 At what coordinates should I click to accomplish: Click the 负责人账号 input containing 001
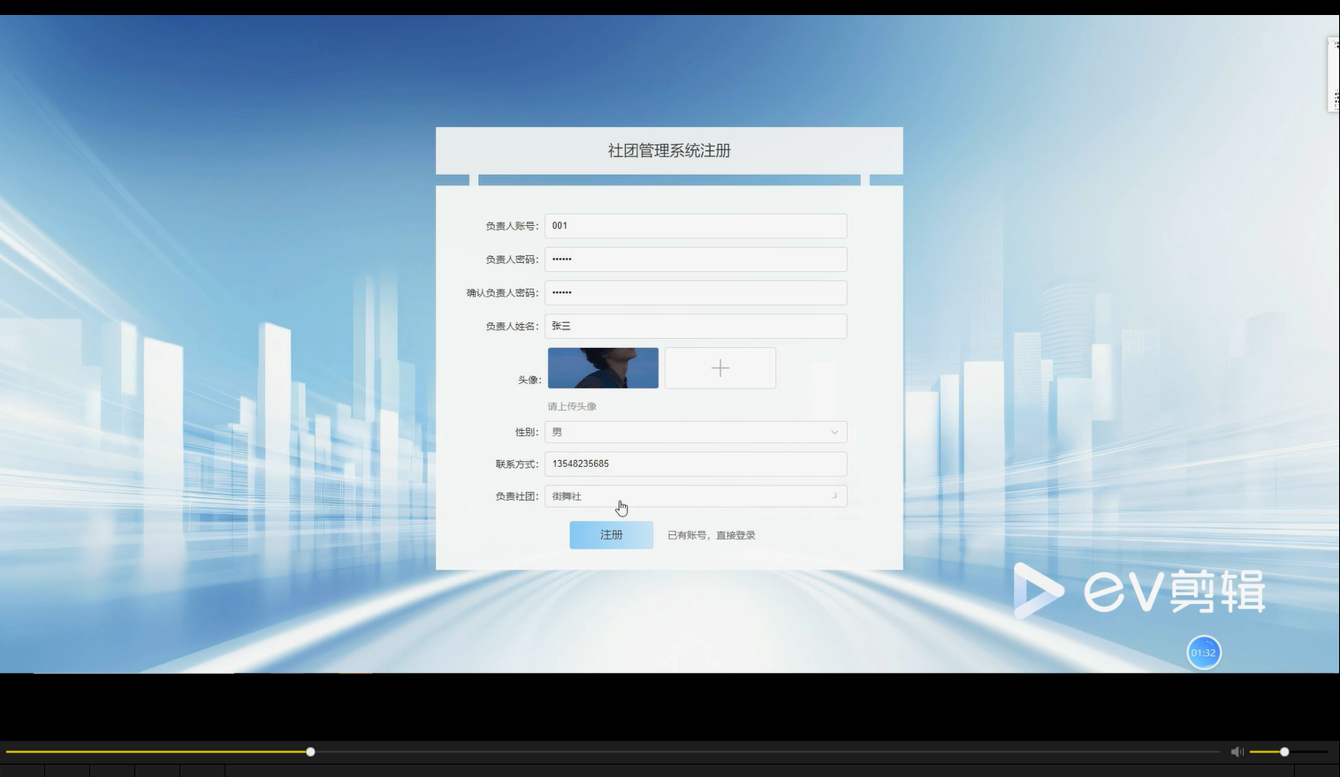(695, 225)
